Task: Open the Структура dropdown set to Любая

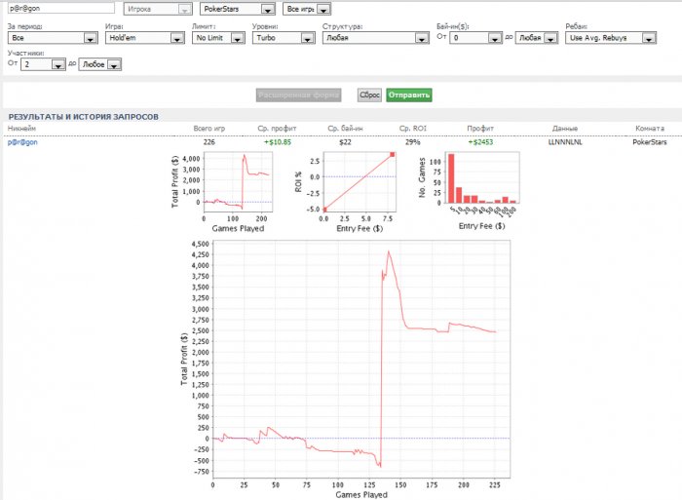Action: 376,38
